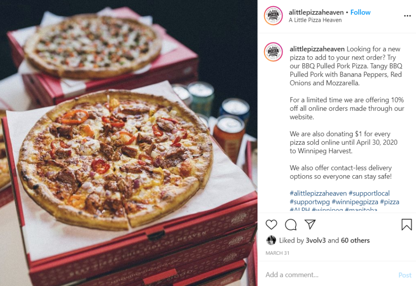Click the caption profile avatar

(x=273, y=52)
